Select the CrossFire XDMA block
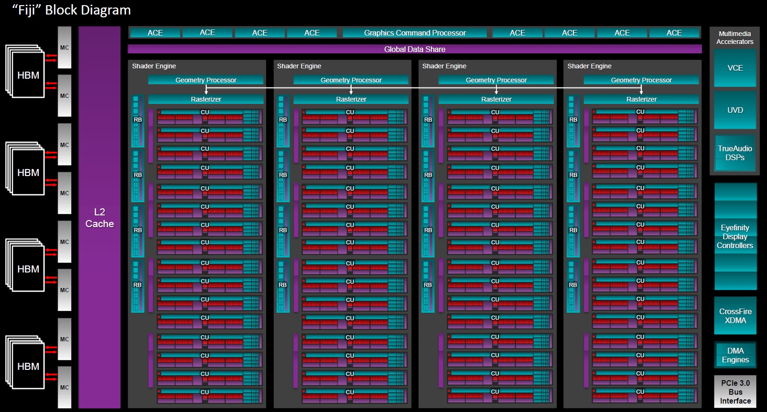The height and width of the screenshot is (412, 767). tap(735, 316)
